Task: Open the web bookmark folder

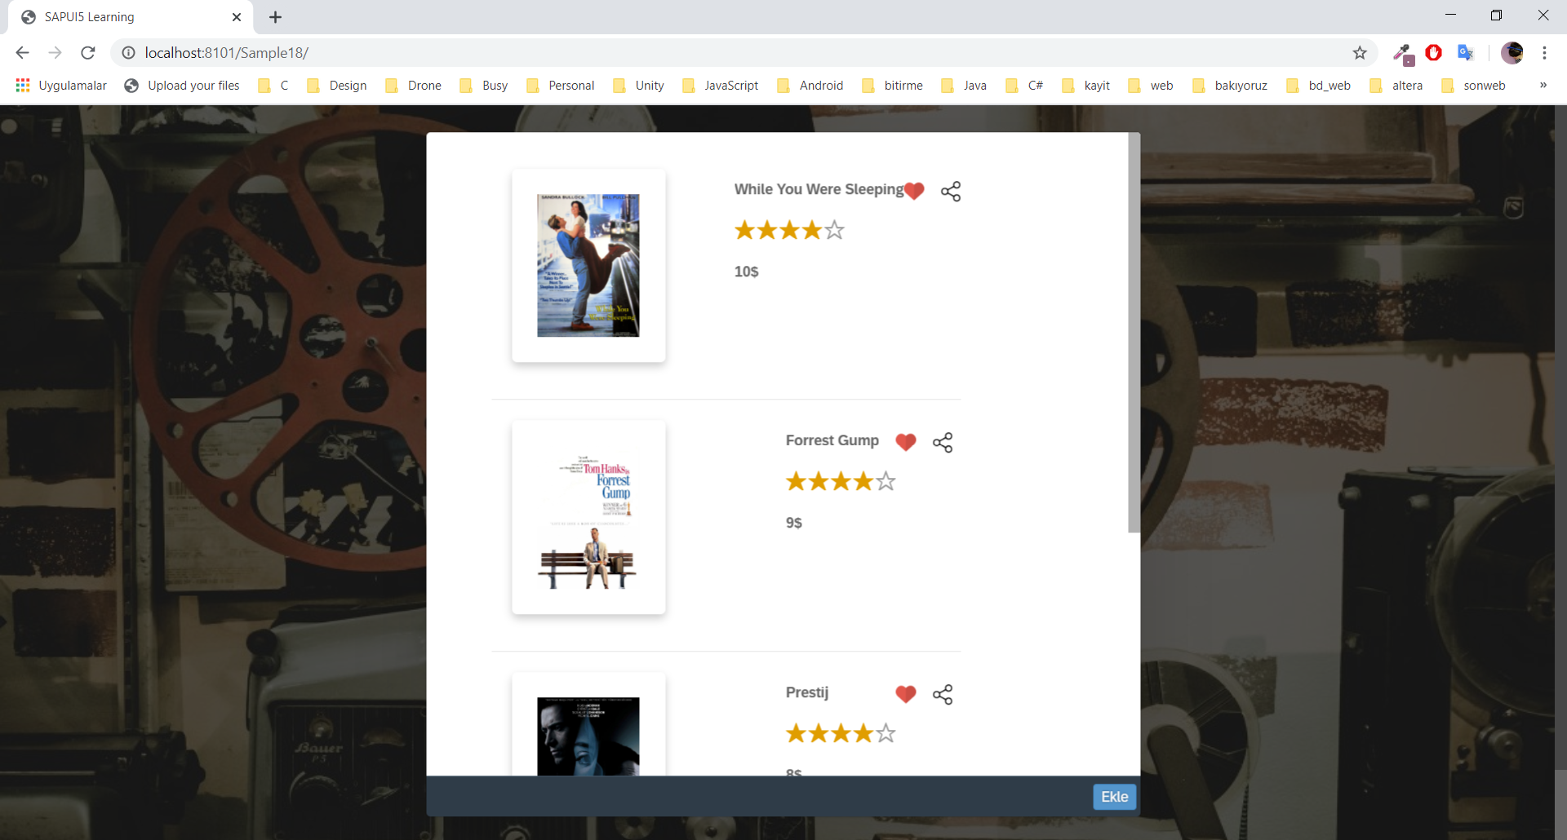Action: click(x=1151, y=85)
